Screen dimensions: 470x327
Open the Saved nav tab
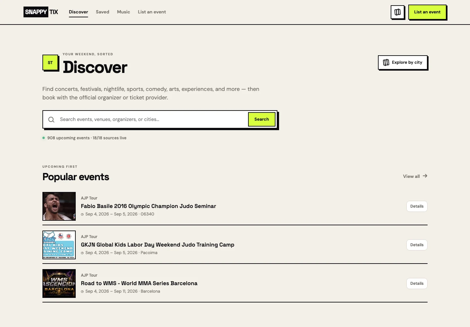pos(102,12)
